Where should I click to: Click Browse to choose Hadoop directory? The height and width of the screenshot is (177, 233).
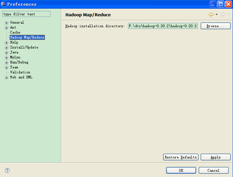coord(216,26)
